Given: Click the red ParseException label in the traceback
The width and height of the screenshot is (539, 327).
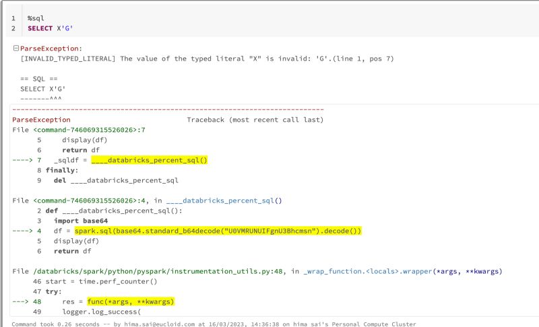Looking at the screenshot, I should point(41,120).
